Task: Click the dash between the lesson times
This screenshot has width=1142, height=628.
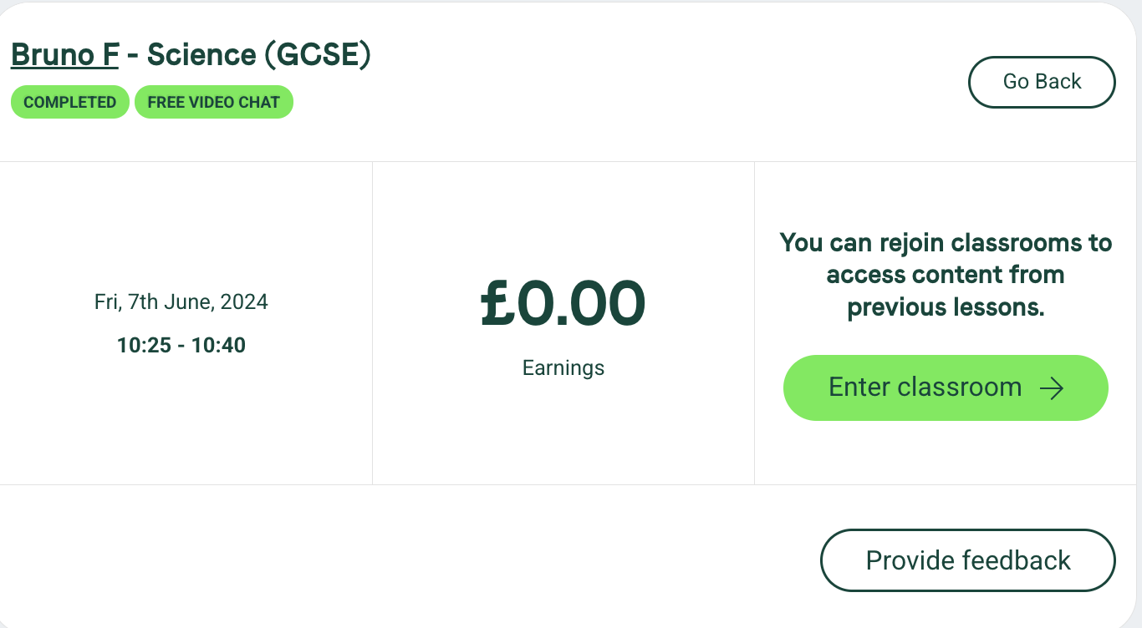Action: click(x=181, y=346)
